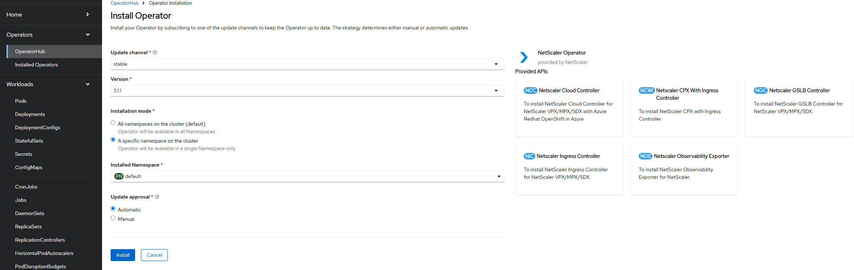Click the Netscaler Observability Exporter card

coord(684,169)
